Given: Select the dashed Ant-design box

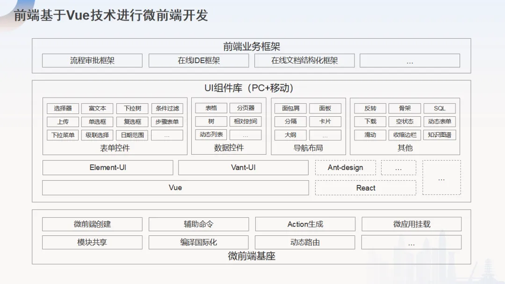Looking at the screenshot, I should 345,168.
